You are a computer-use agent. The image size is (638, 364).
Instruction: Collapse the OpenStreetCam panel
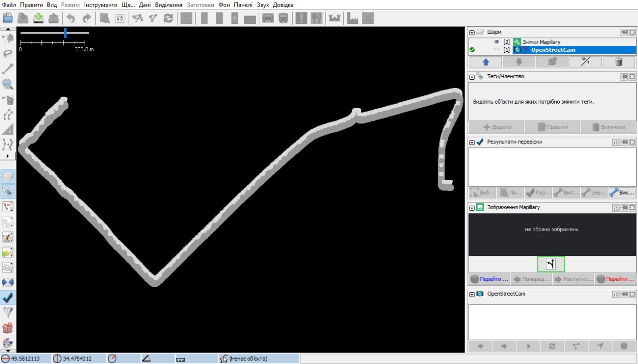click(472, 294)
